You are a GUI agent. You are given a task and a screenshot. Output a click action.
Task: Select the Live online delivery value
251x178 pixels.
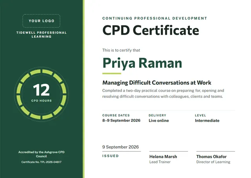click(x=158, y=120)
